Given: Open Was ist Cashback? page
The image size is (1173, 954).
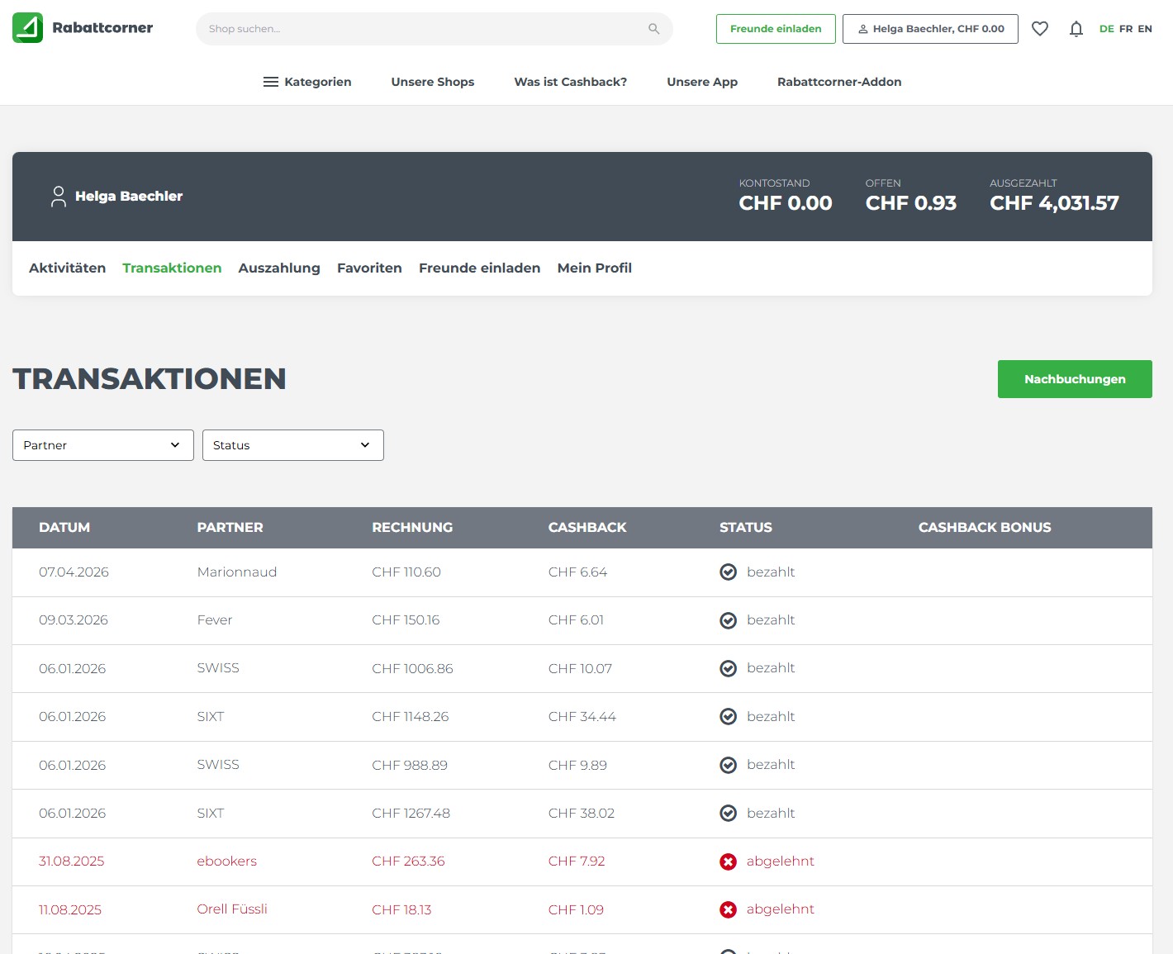Looking at the screenshot, I should coord(571,82).
